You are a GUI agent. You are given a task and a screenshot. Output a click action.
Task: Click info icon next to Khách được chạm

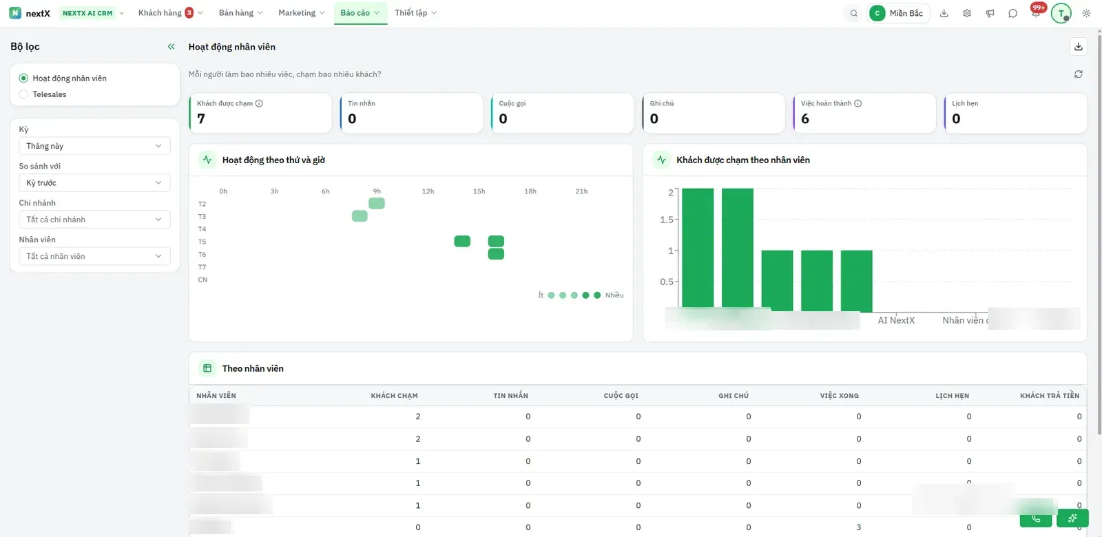[x=259, y=103]
